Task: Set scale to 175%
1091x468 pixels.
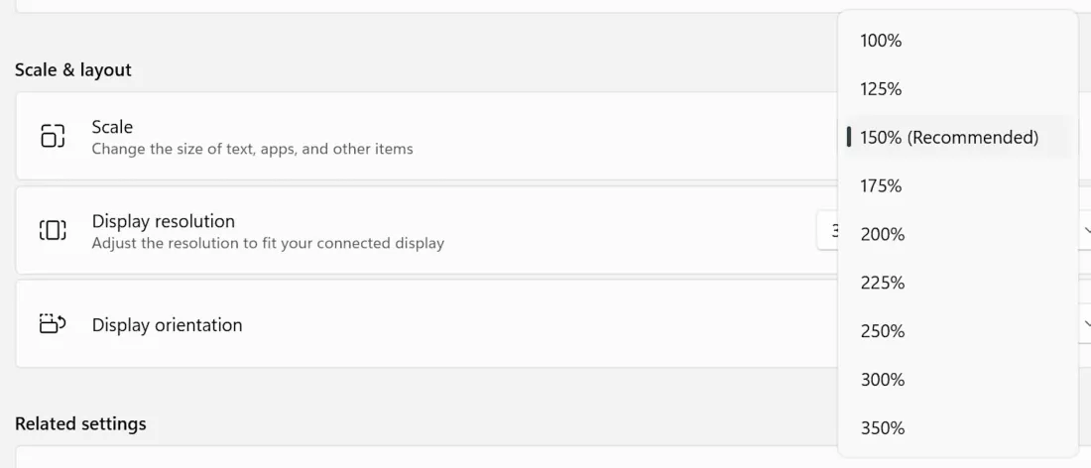Action: click(881, 185)
